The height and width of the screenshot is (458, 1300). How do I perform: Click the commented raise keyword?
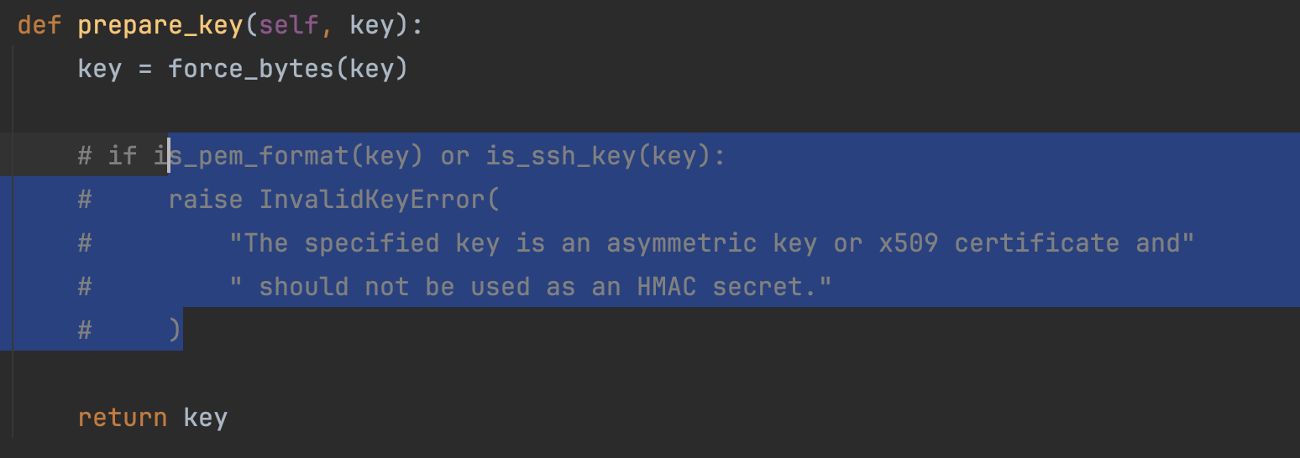(x=205, y=200)
